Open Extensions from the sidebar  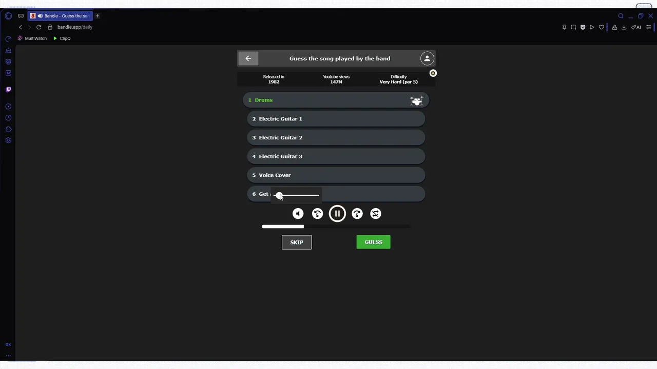(8, 129)
